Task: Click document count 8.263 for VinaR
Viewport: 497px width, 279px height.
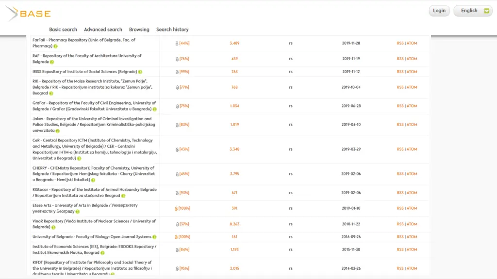Action: point(234,224)
